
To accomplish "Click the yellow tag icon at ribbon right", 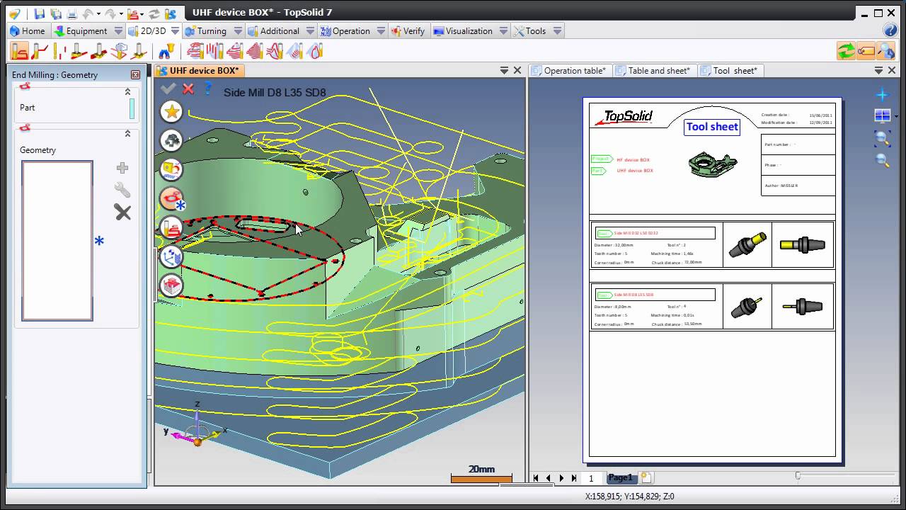I will point(866,51).
